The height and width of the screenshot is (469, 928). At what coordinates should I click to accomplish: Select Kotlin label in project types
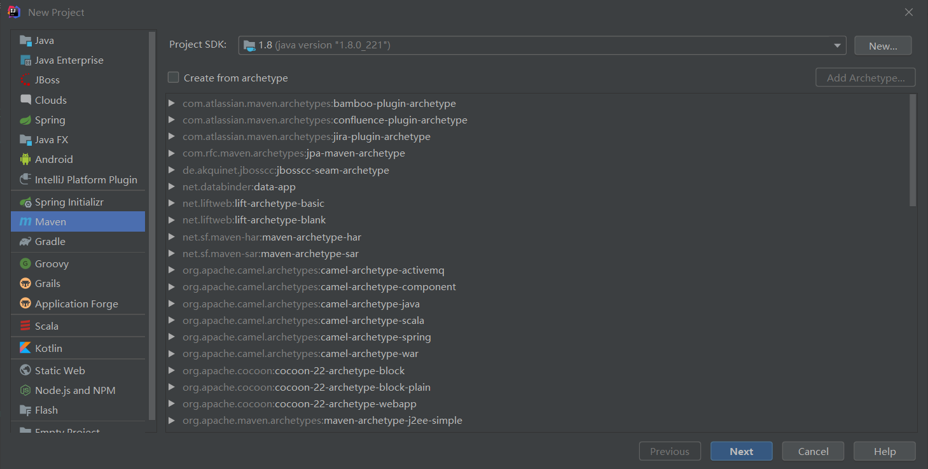(48, 349)
